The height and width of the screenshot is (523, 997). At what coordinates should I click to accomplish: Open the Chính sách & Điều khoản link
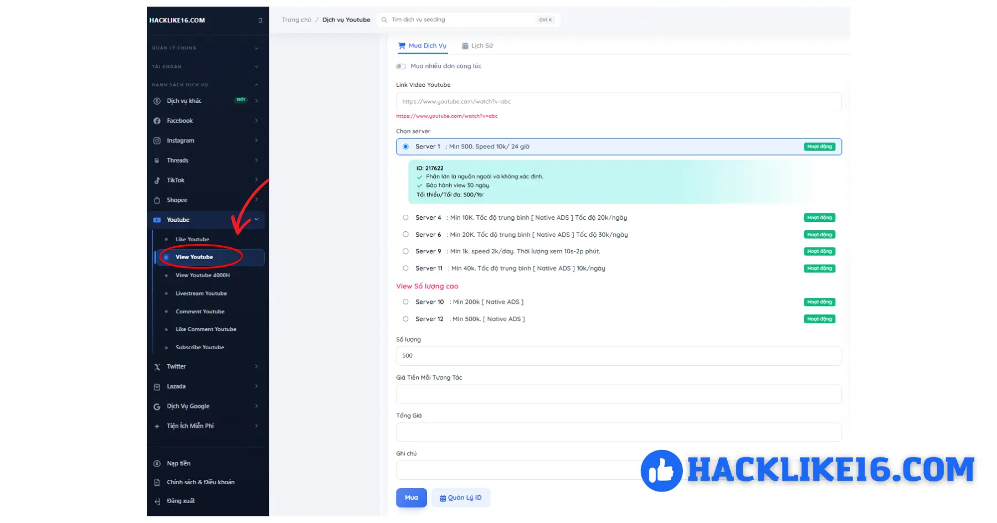tap(201, 483)
